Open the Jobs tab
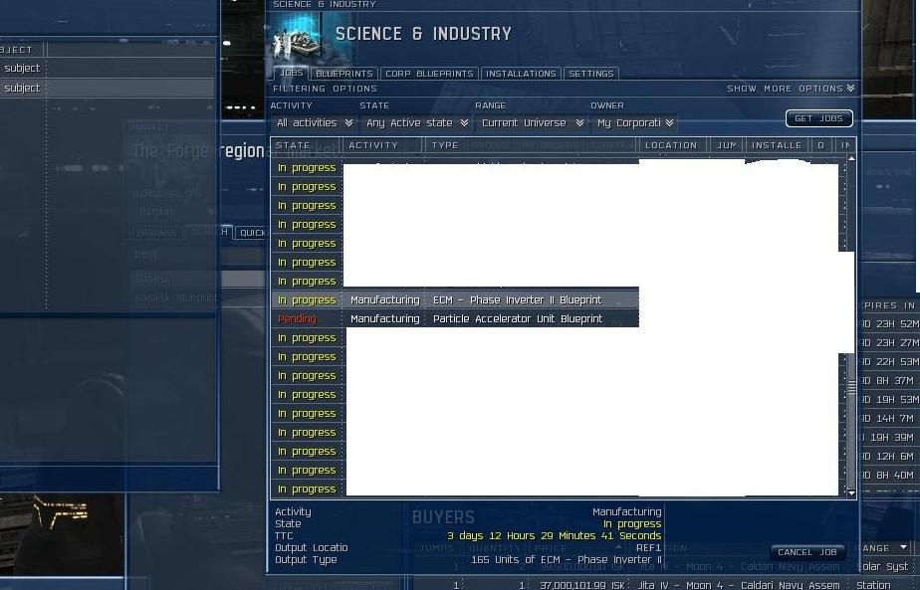 (291, 73)
